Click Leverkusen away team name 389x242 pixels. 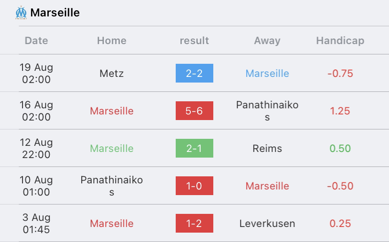coord(267,223)
